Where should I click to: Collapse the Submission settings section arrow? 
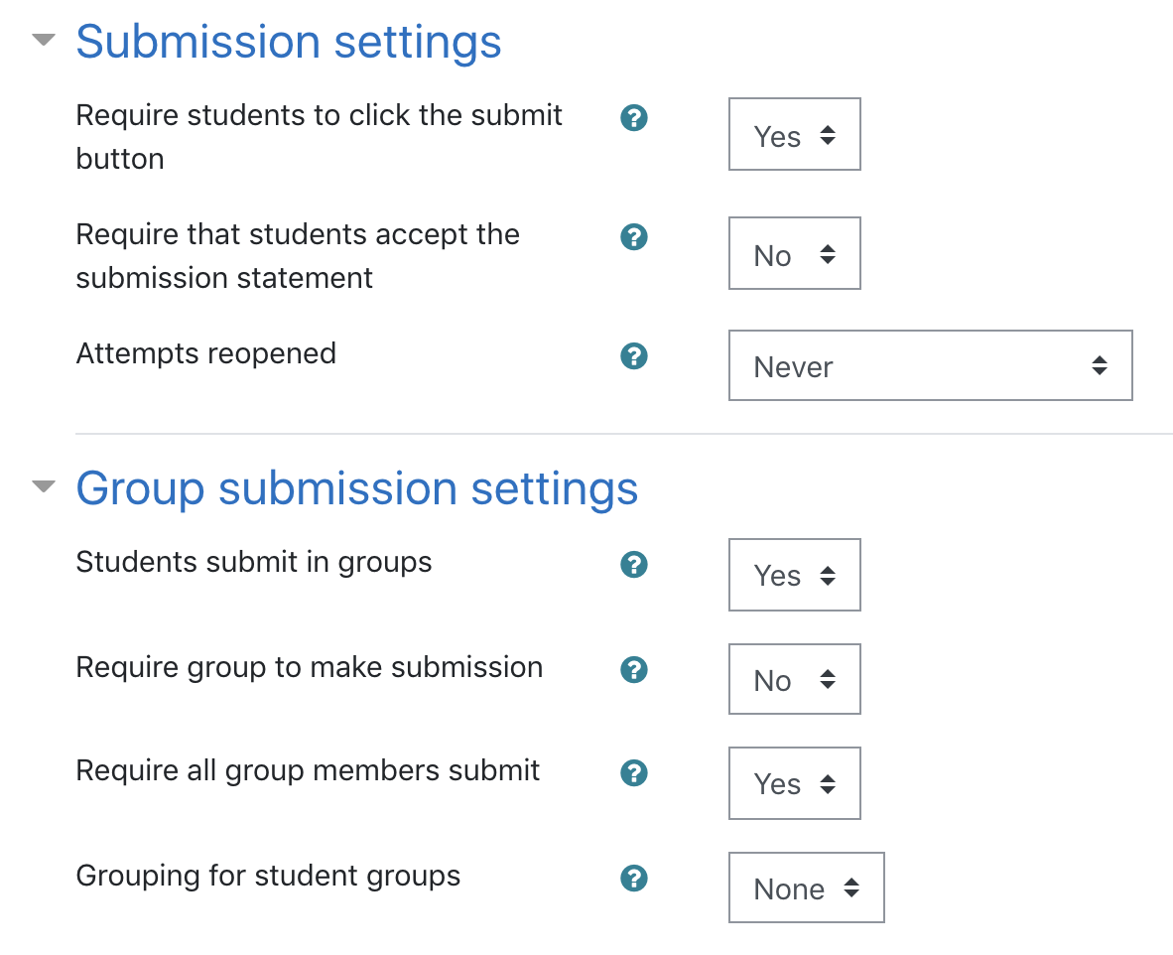(44, 39)
